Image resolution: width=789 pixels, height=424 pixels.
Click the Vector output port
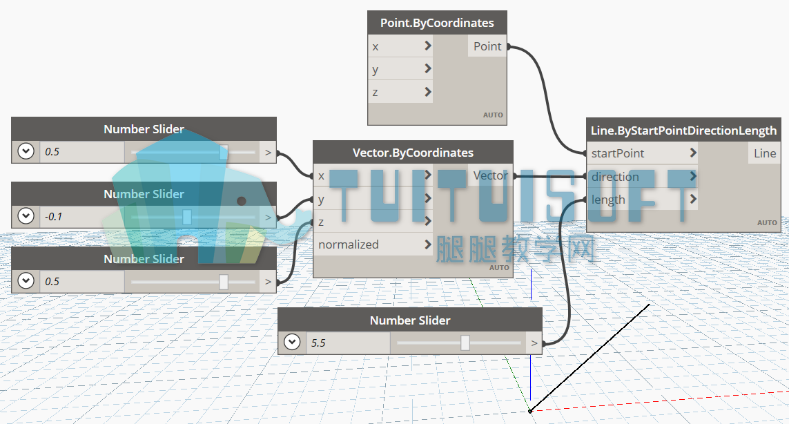tap(491, 175)
